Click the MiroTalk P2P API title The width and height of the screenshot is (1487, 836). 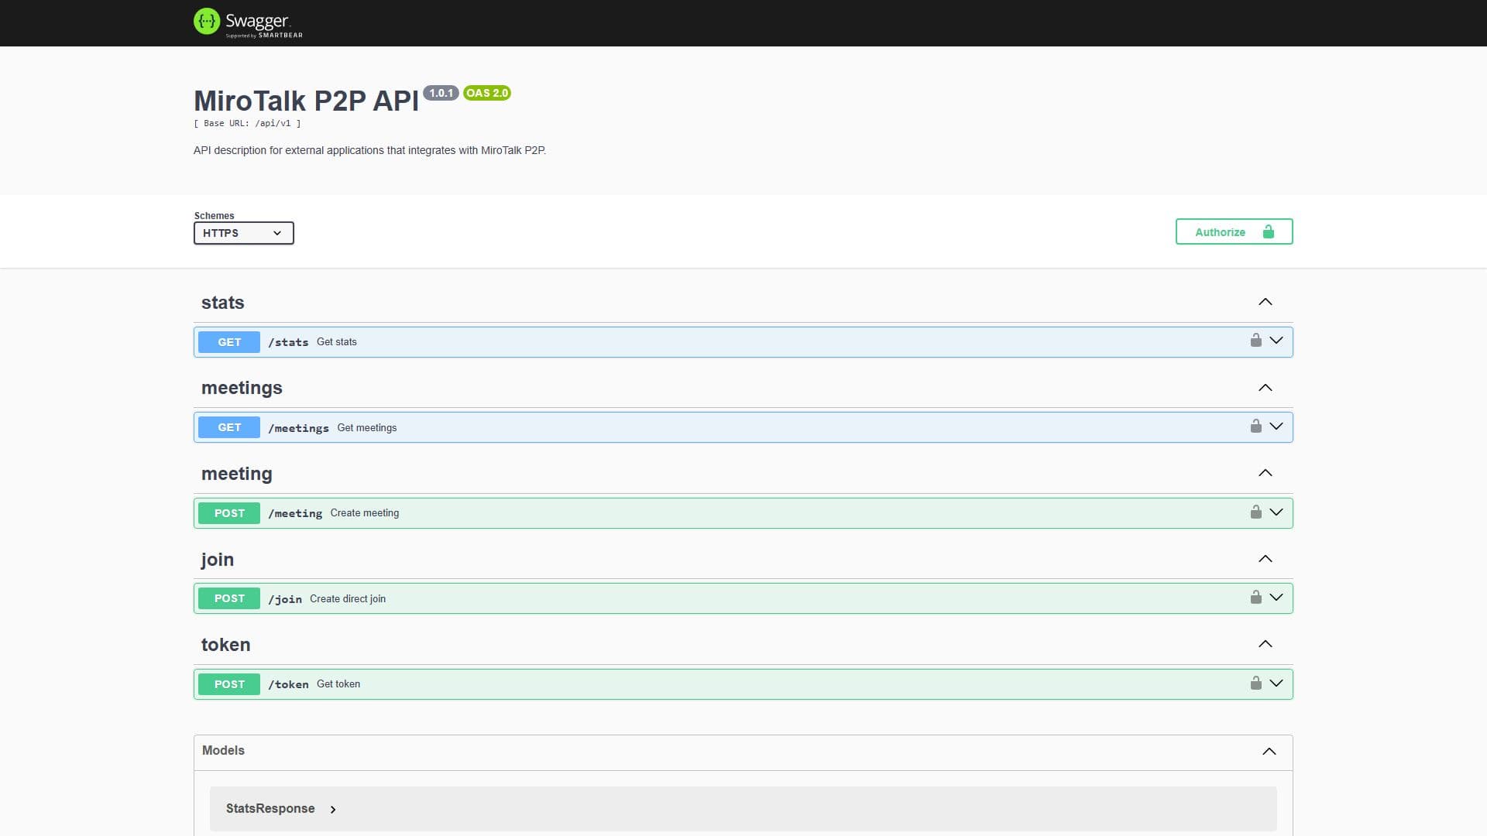point(306,101)
